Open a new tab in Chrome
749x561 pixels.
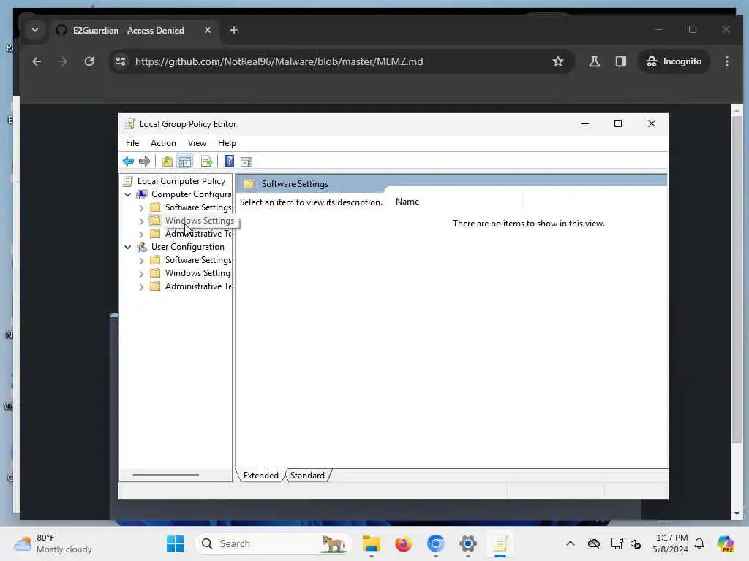tap(233, 31)
